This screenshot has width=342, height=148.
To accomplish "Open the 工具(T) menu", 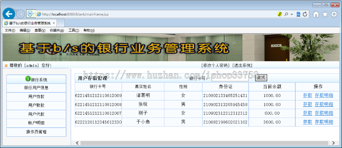I will 74,30.
